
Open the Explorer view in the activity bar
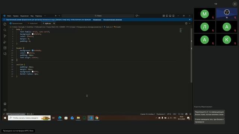click(x=5, y=24)
